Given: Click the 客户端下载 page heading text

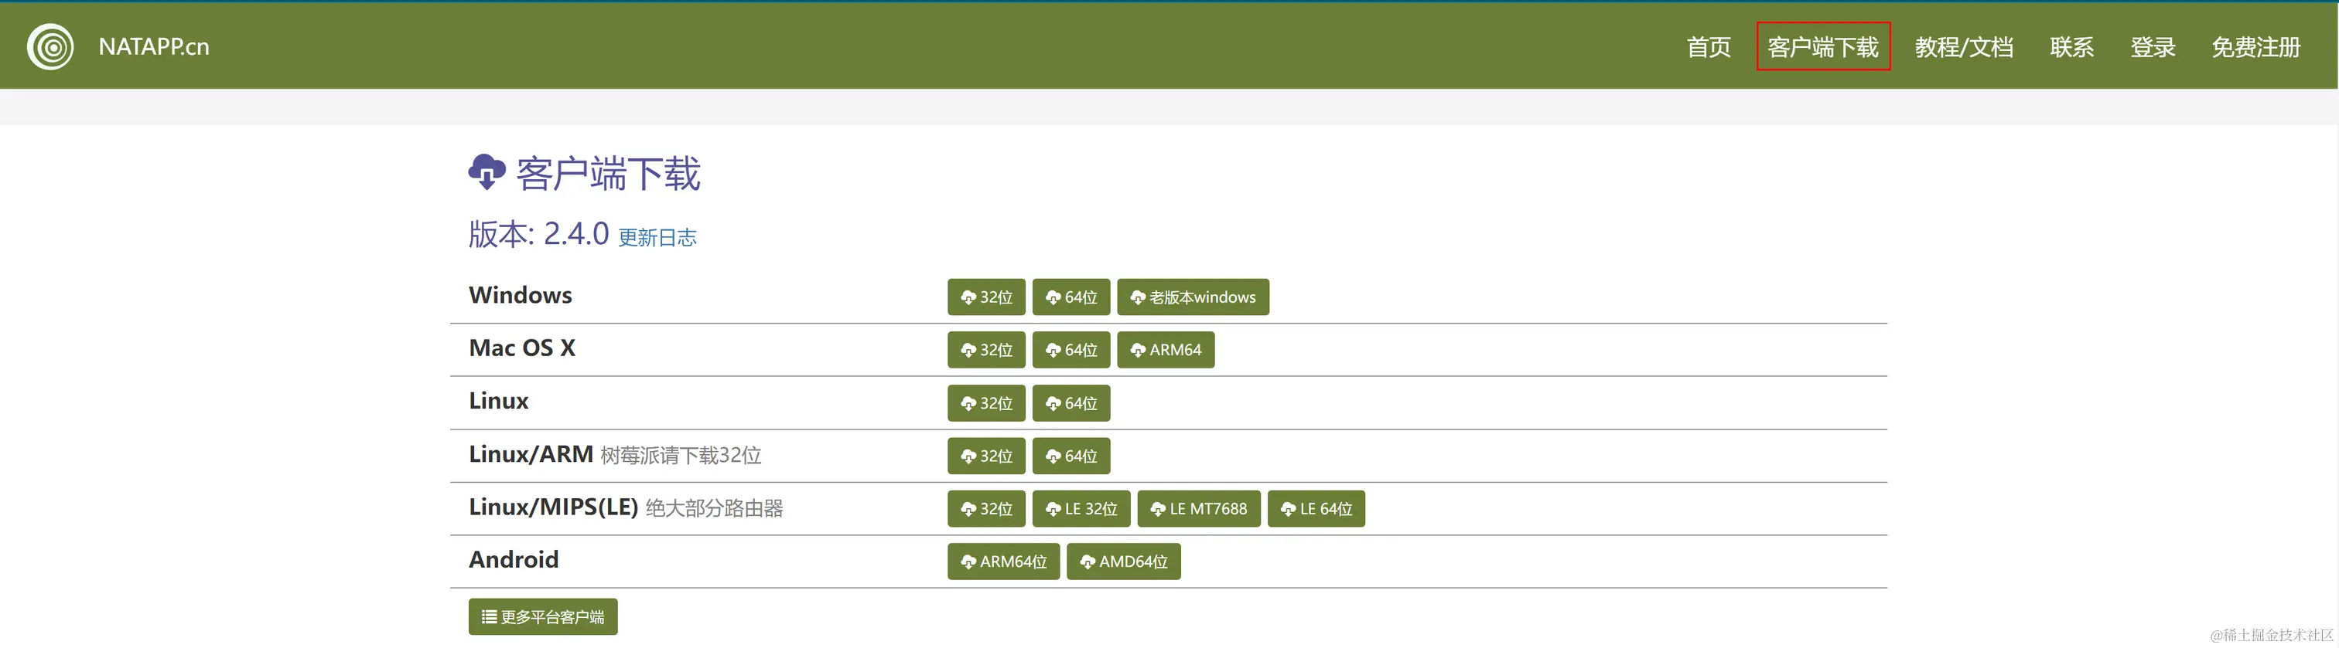Looking at the screenshot, I should click(607, 173).
